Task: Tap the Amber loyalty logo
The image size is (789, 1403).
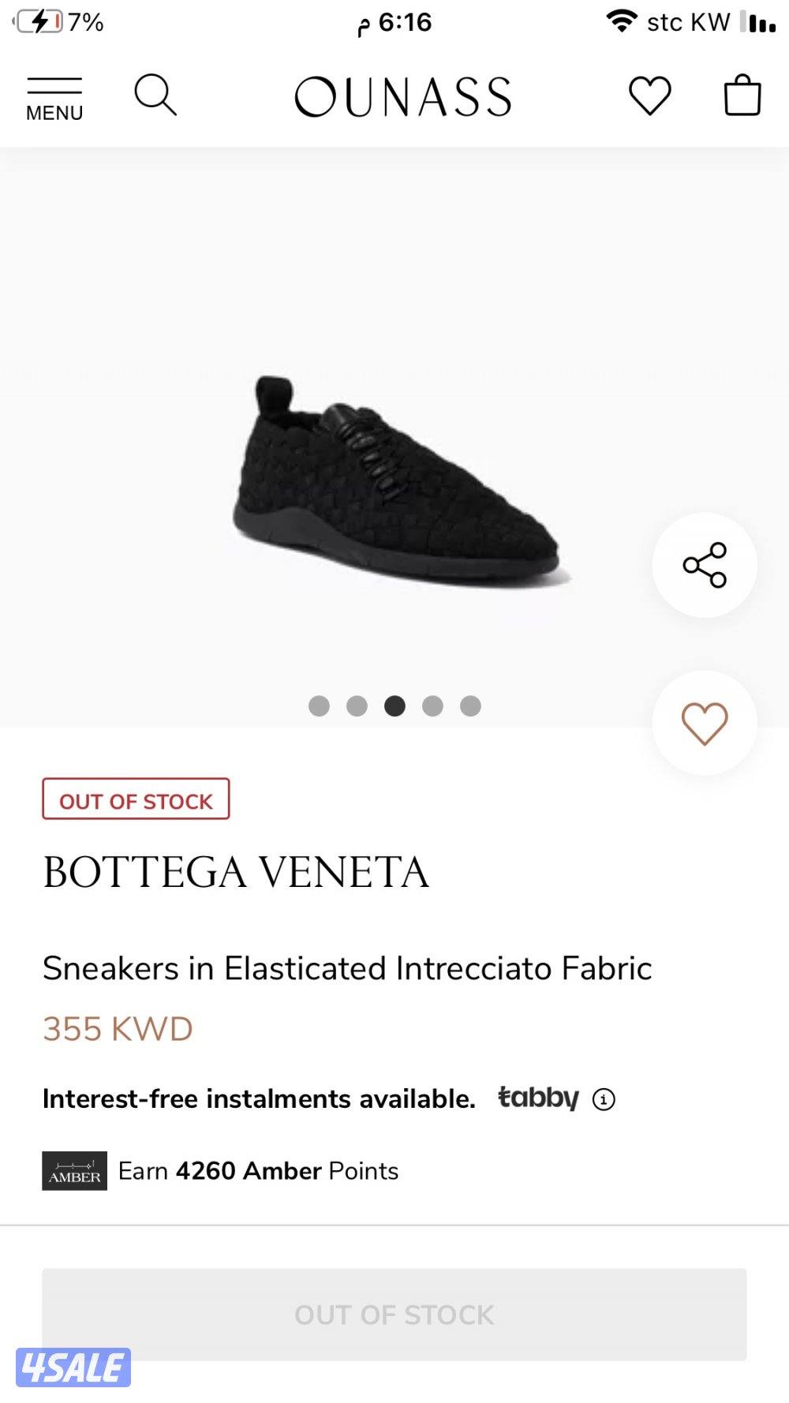Action: [x=74, y=1171]
